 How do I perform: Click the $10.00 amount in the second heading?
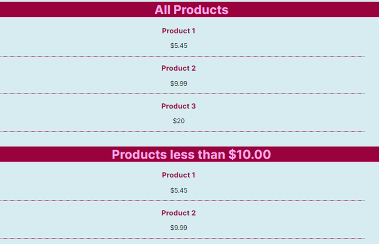tap(250, 155)
